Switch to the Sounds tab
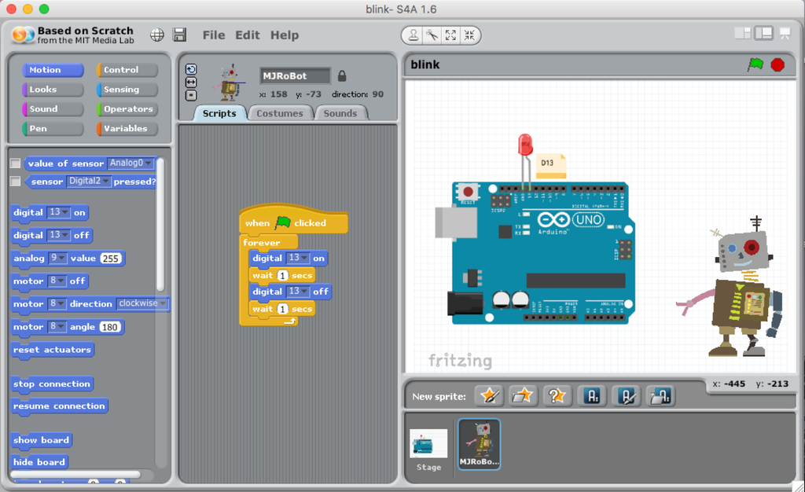Screen dimensions: 805x492 click(340, 113)
